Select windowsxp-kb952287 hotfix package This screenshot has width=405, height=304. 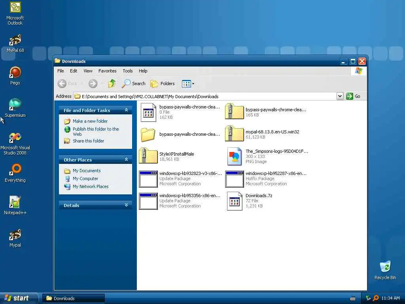[x=234, y=179]
